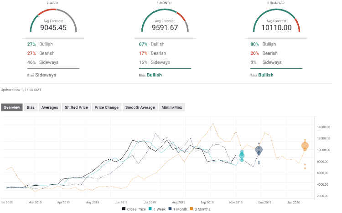Click the 1 Quarter Bias Bullish label
The width and height of the screenshot is (342, 213).
coord(265,75)
